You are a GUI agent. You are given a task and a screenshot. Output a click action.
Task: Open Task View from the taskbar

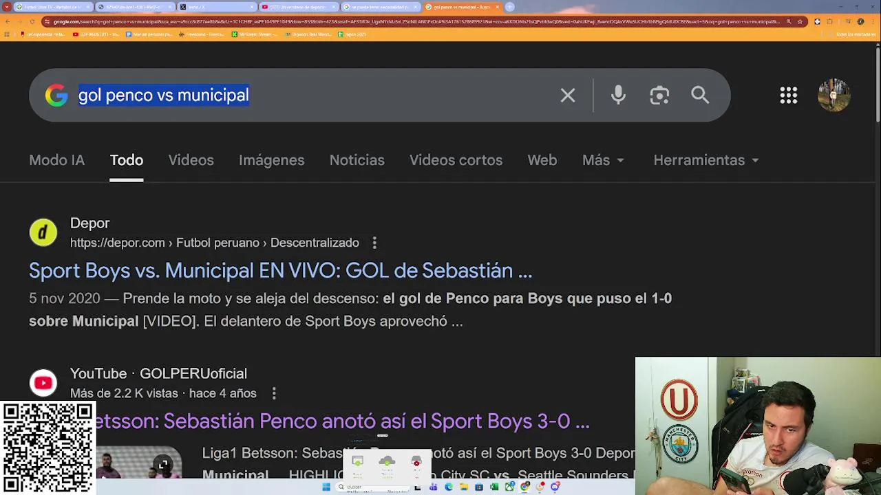pos(418,487)
